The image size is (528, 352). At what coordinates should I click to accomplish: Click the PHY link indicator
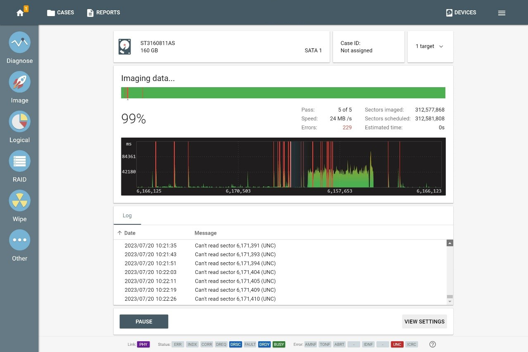click(143, 344)
